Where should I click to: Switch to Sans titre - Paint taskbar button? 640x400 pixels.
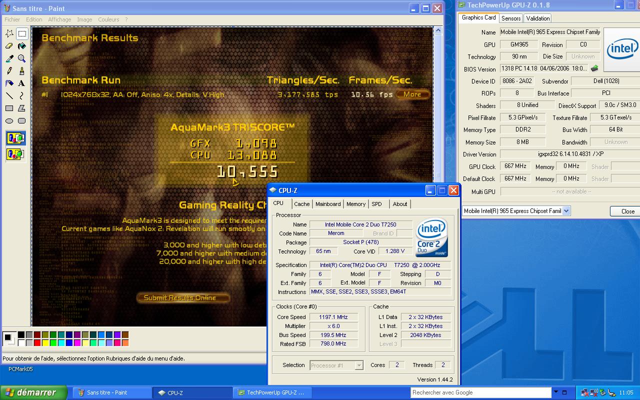click(112, 392)
